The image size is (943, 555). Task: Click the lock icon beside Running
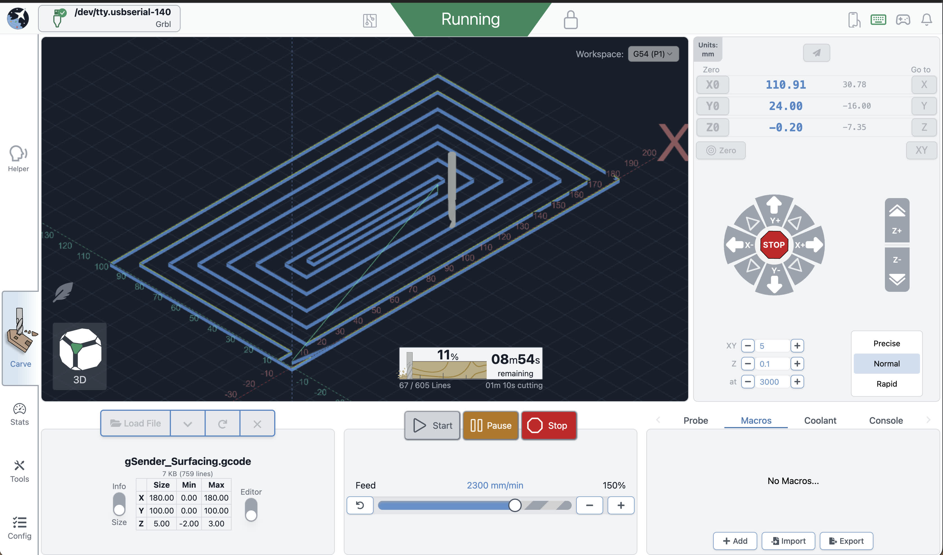coord(570,20)
